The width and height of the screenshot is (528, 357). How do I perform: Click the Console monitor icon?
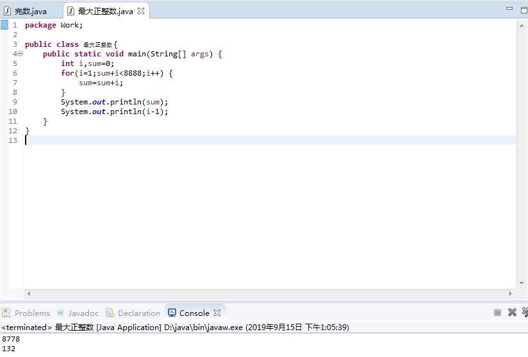pyautogui.click(x=172, y=313)
